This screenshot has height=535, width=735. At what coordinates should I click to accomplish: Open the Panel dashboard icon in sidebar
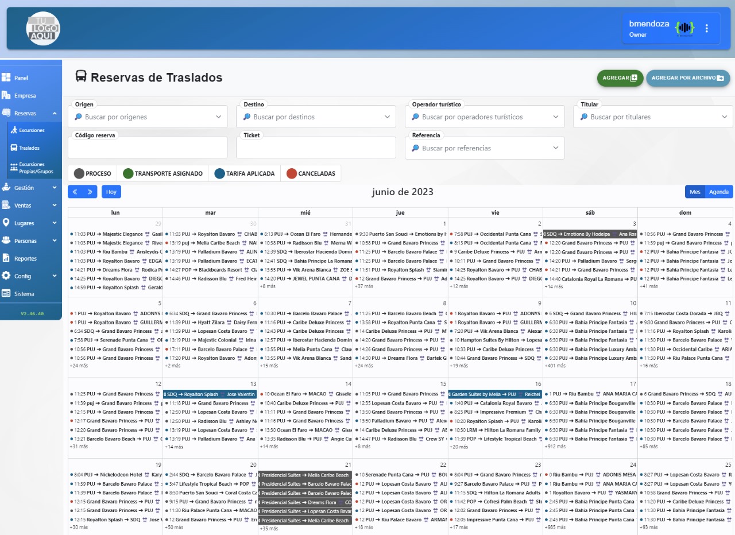pos(6,77)
